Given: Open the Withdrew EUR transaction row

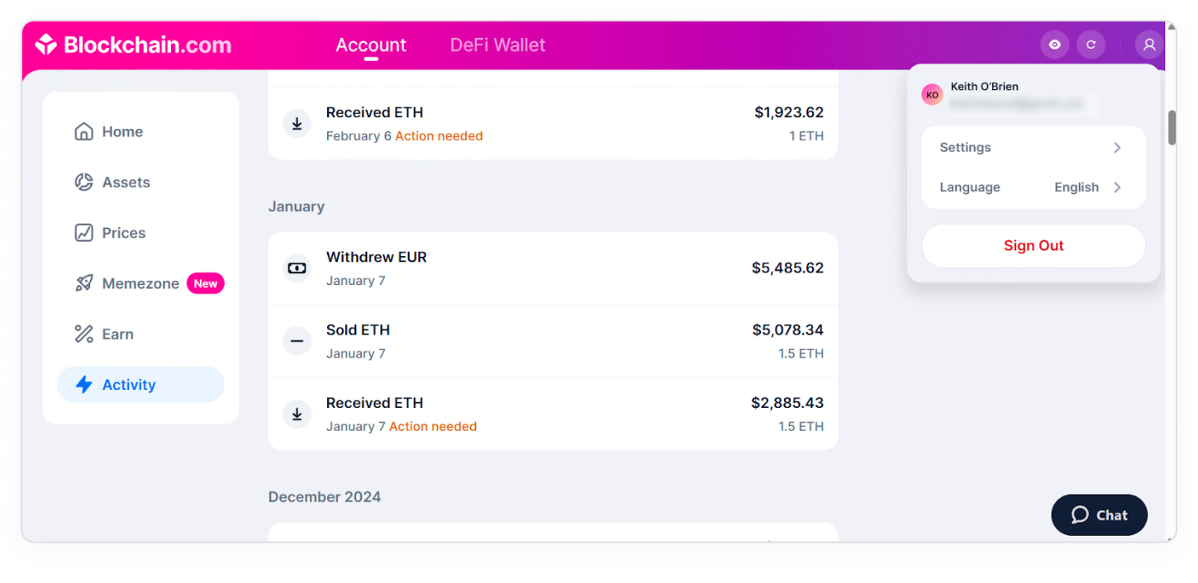Looking at the screenshot, I should 553,268.
